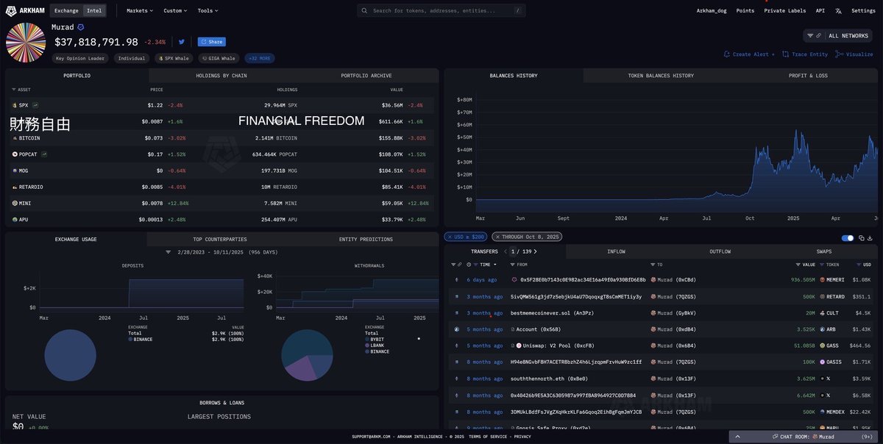
Task: Click the SPX Whale tag
Action: [174, 58]
